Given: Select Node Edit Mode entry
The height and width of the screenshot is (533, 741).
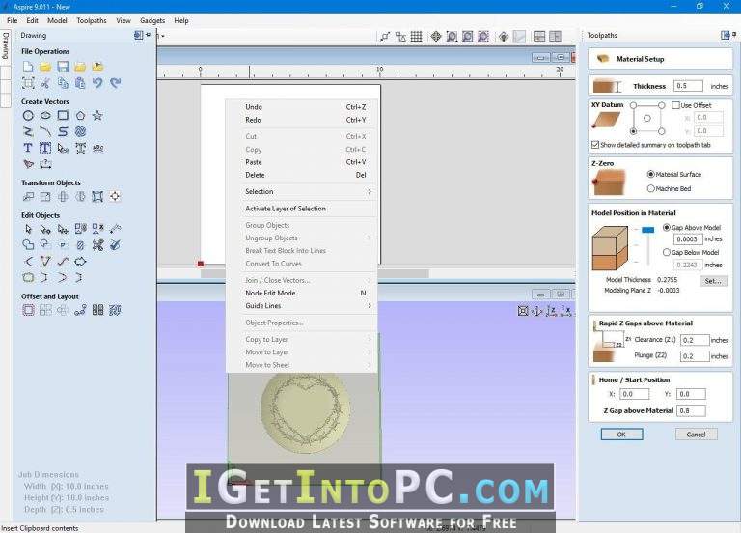Looking at the screenshot, I should click(x=301, y=294).
